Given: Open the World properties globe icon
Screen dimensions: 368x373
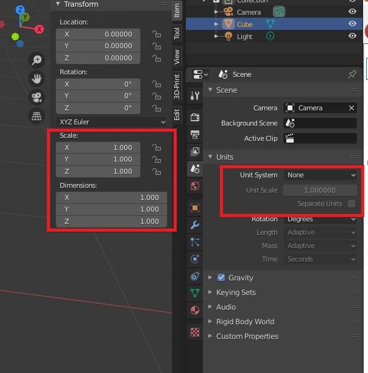Looking at the screenshot, I should coord(195,186).
